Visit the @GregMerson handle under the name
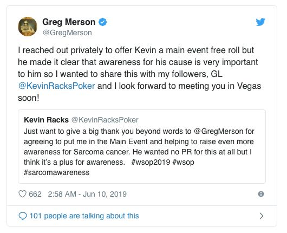The width and height of the screenshot is (287, 233). pyautogui.click(x=67, y=33)
